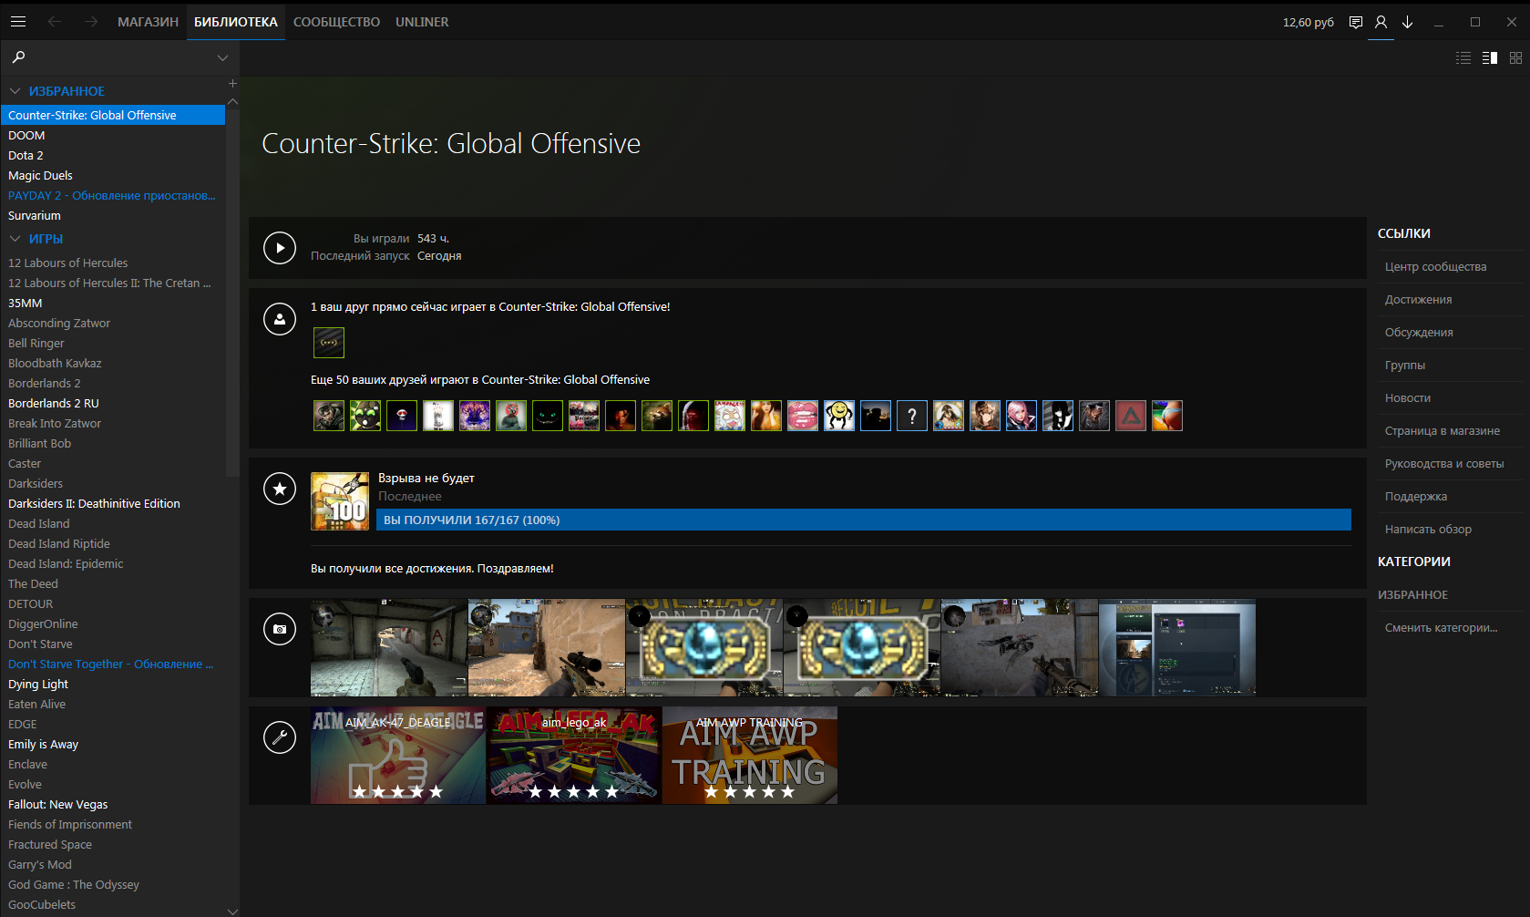Open Центр сообщества link

[x=1435, y=267]
